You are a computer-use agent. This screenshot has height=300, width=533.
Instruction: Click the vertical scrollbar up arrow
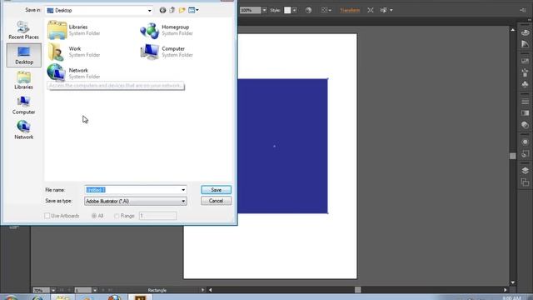pyautogui.click(x=513, y=30)
